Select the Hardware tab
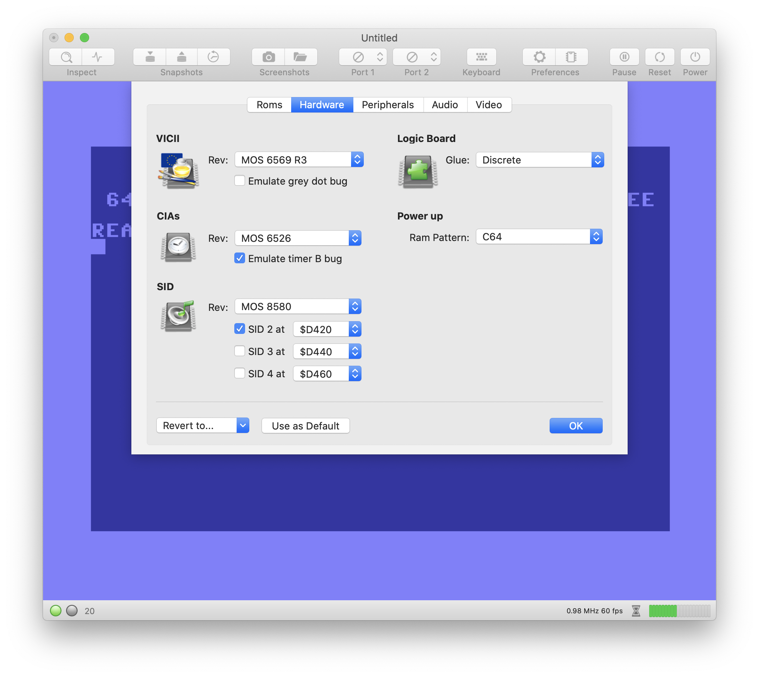Screen dimensions: 759x677 [322, 105]
